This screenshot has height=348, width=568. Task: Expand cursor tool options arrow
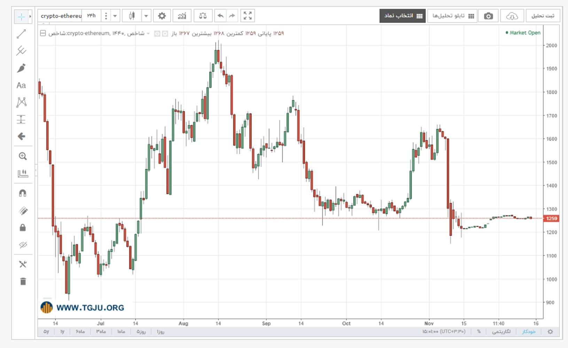click(x=30, y=16)
